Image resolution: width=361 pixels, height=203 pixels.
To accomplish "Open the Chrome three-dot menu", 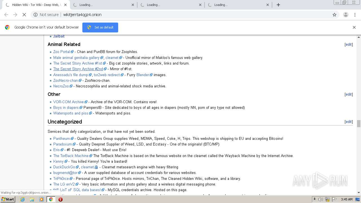I will click(x=355, y=15).
